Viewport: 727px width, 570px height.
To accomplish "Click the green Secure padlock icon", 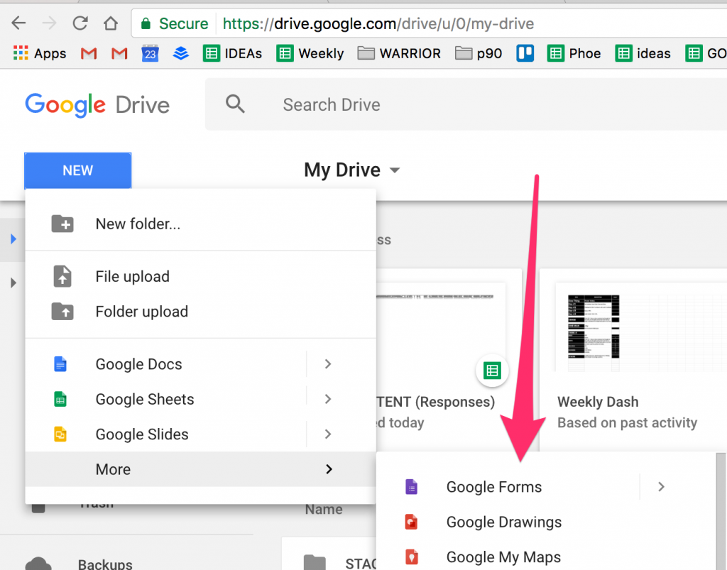I will (146, 23).
